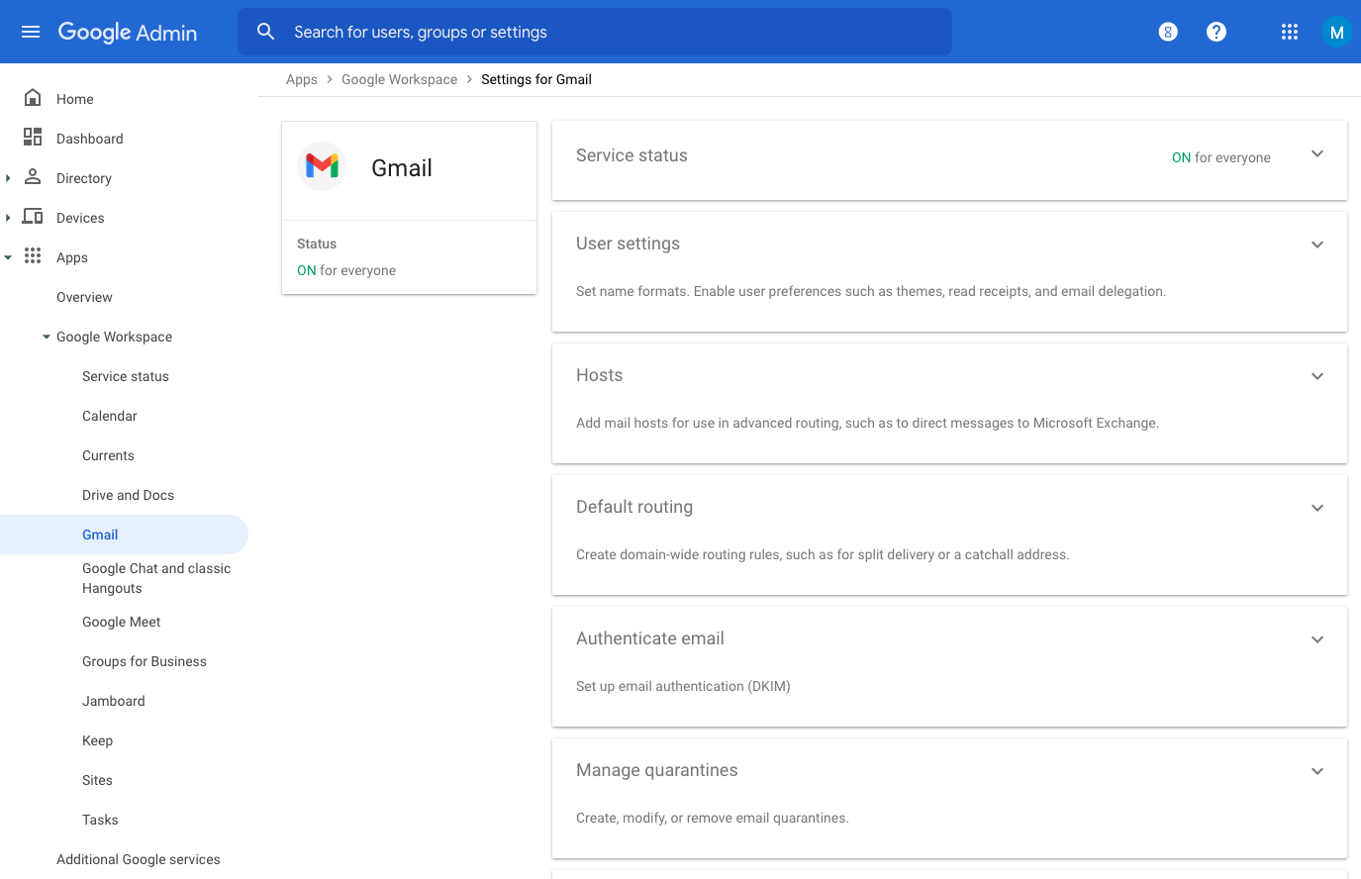
Task: Click Apps breadcrumb link
Action: click(302, 79)
